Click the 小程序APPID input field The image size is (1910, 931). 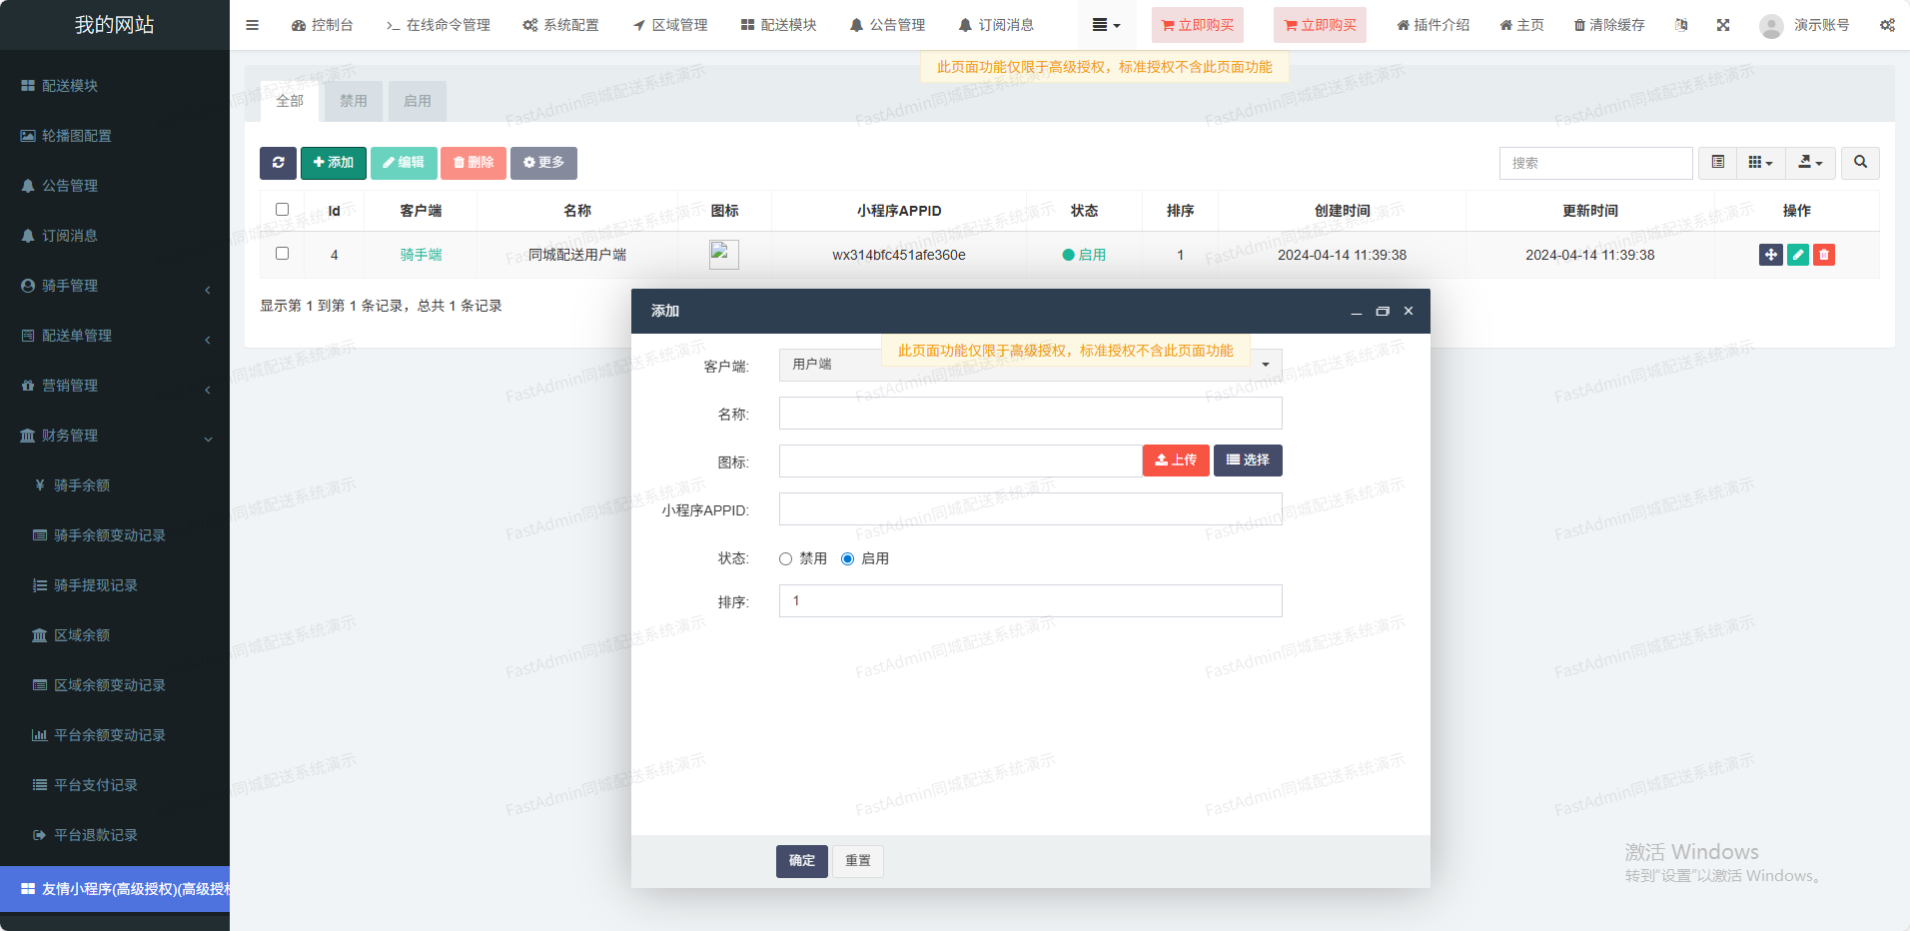tap(1029, 509)
